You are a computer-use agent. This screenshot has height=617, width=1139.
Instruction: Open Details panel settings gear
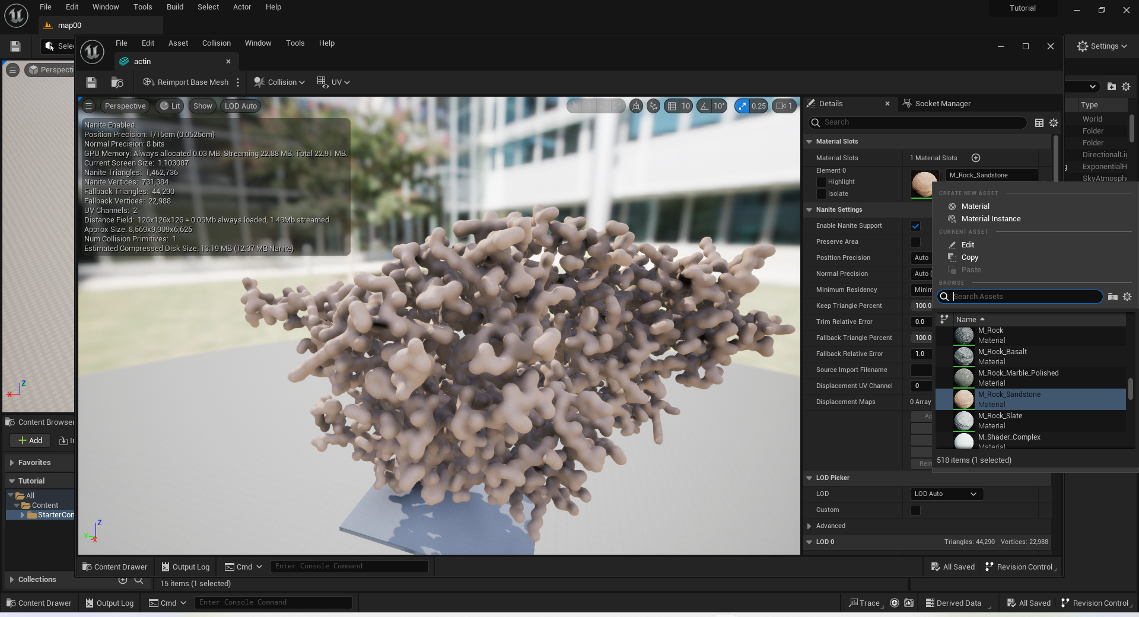coord(1054,123)
